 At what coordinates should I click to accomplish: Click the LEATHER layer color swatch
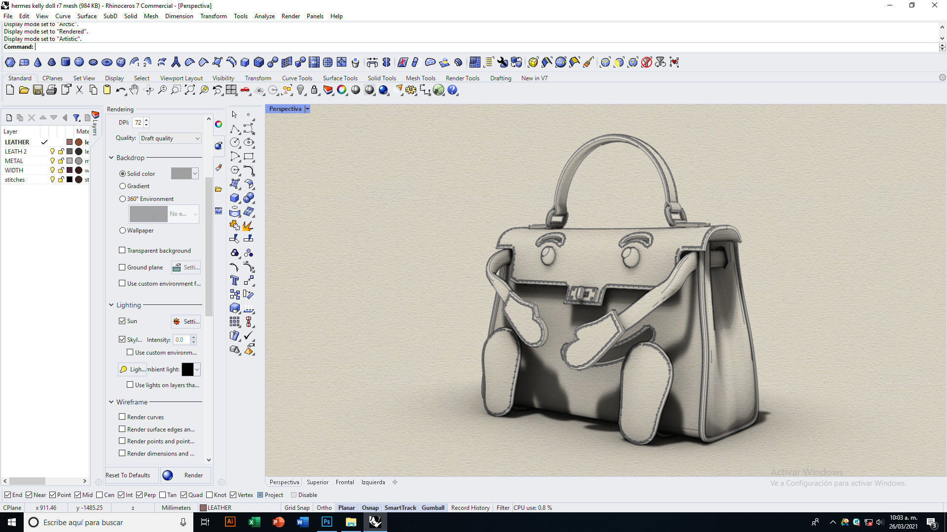[x=70, y=142]
